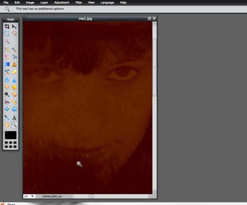Image resolution: width=247 pixels, height=205 pixels.
Task: Click 'This tool has no additional options' text
Action: coord(40,9)
